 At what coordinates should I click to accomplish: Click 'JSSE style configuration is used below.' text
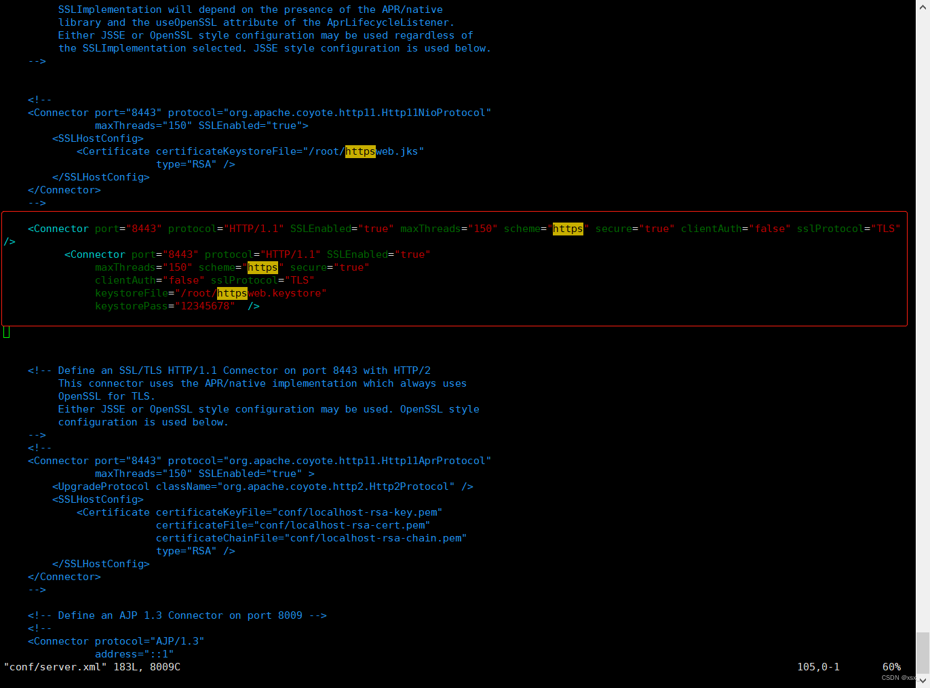coord(372,48)
